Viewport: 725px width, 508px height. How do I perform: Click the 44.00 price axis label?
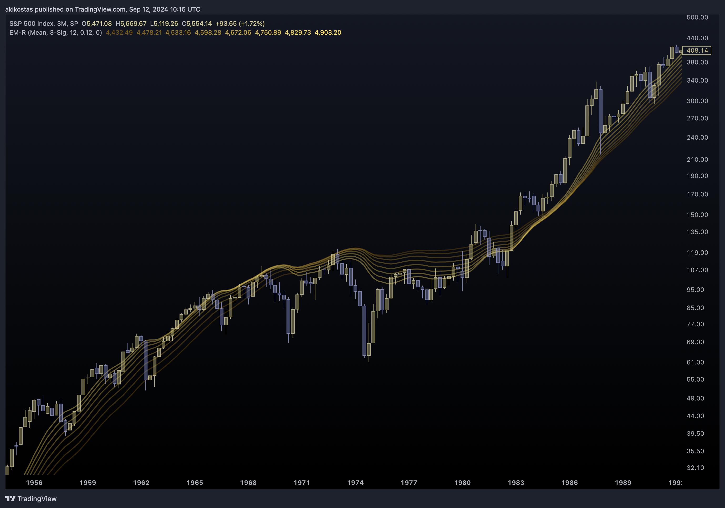tap(695, 416)
